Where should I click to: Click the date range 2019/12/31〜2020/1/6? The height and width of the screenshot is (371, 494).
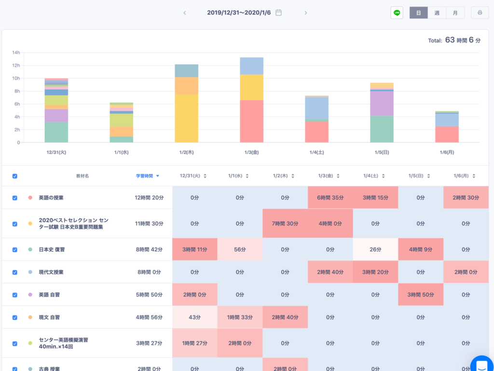click(239, 13)
